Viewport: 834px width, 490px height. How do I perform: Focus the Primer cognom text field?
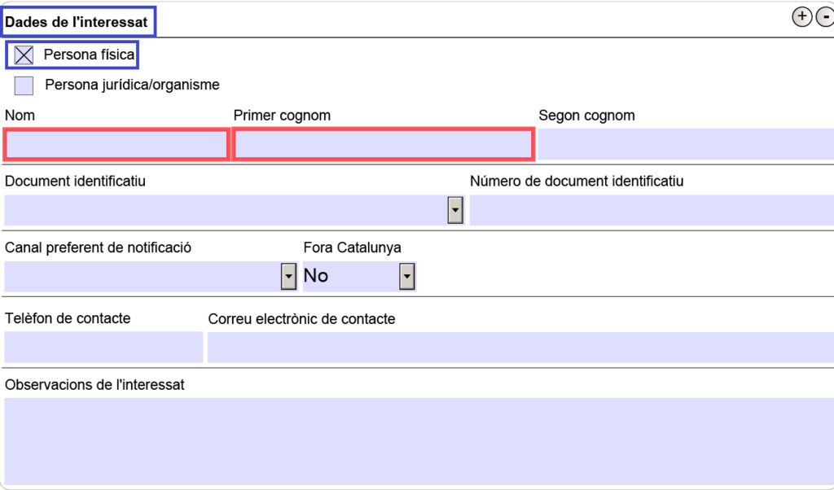pos(384,145)
